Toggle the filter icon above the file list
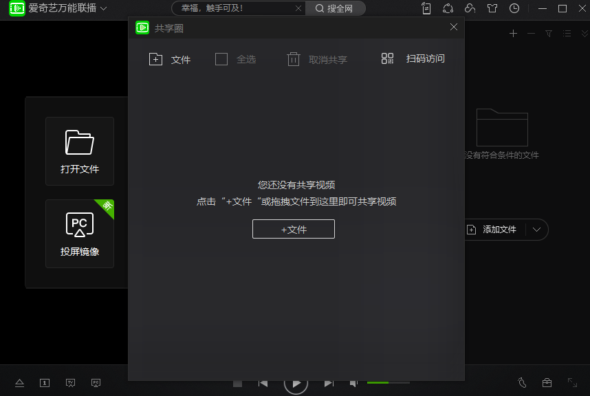Viewport: 590px width, 396px height. tap(548, 32)
